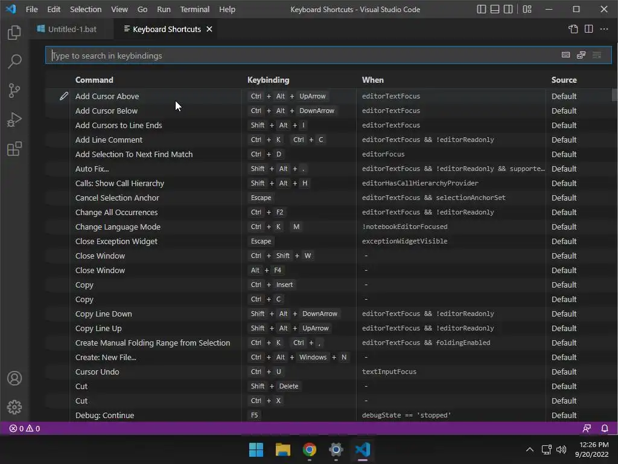The width and height of the screenshot is (618, 464).
Task: Toggle Primary Side Bar layout icon
Action: (x=481, y=9)
